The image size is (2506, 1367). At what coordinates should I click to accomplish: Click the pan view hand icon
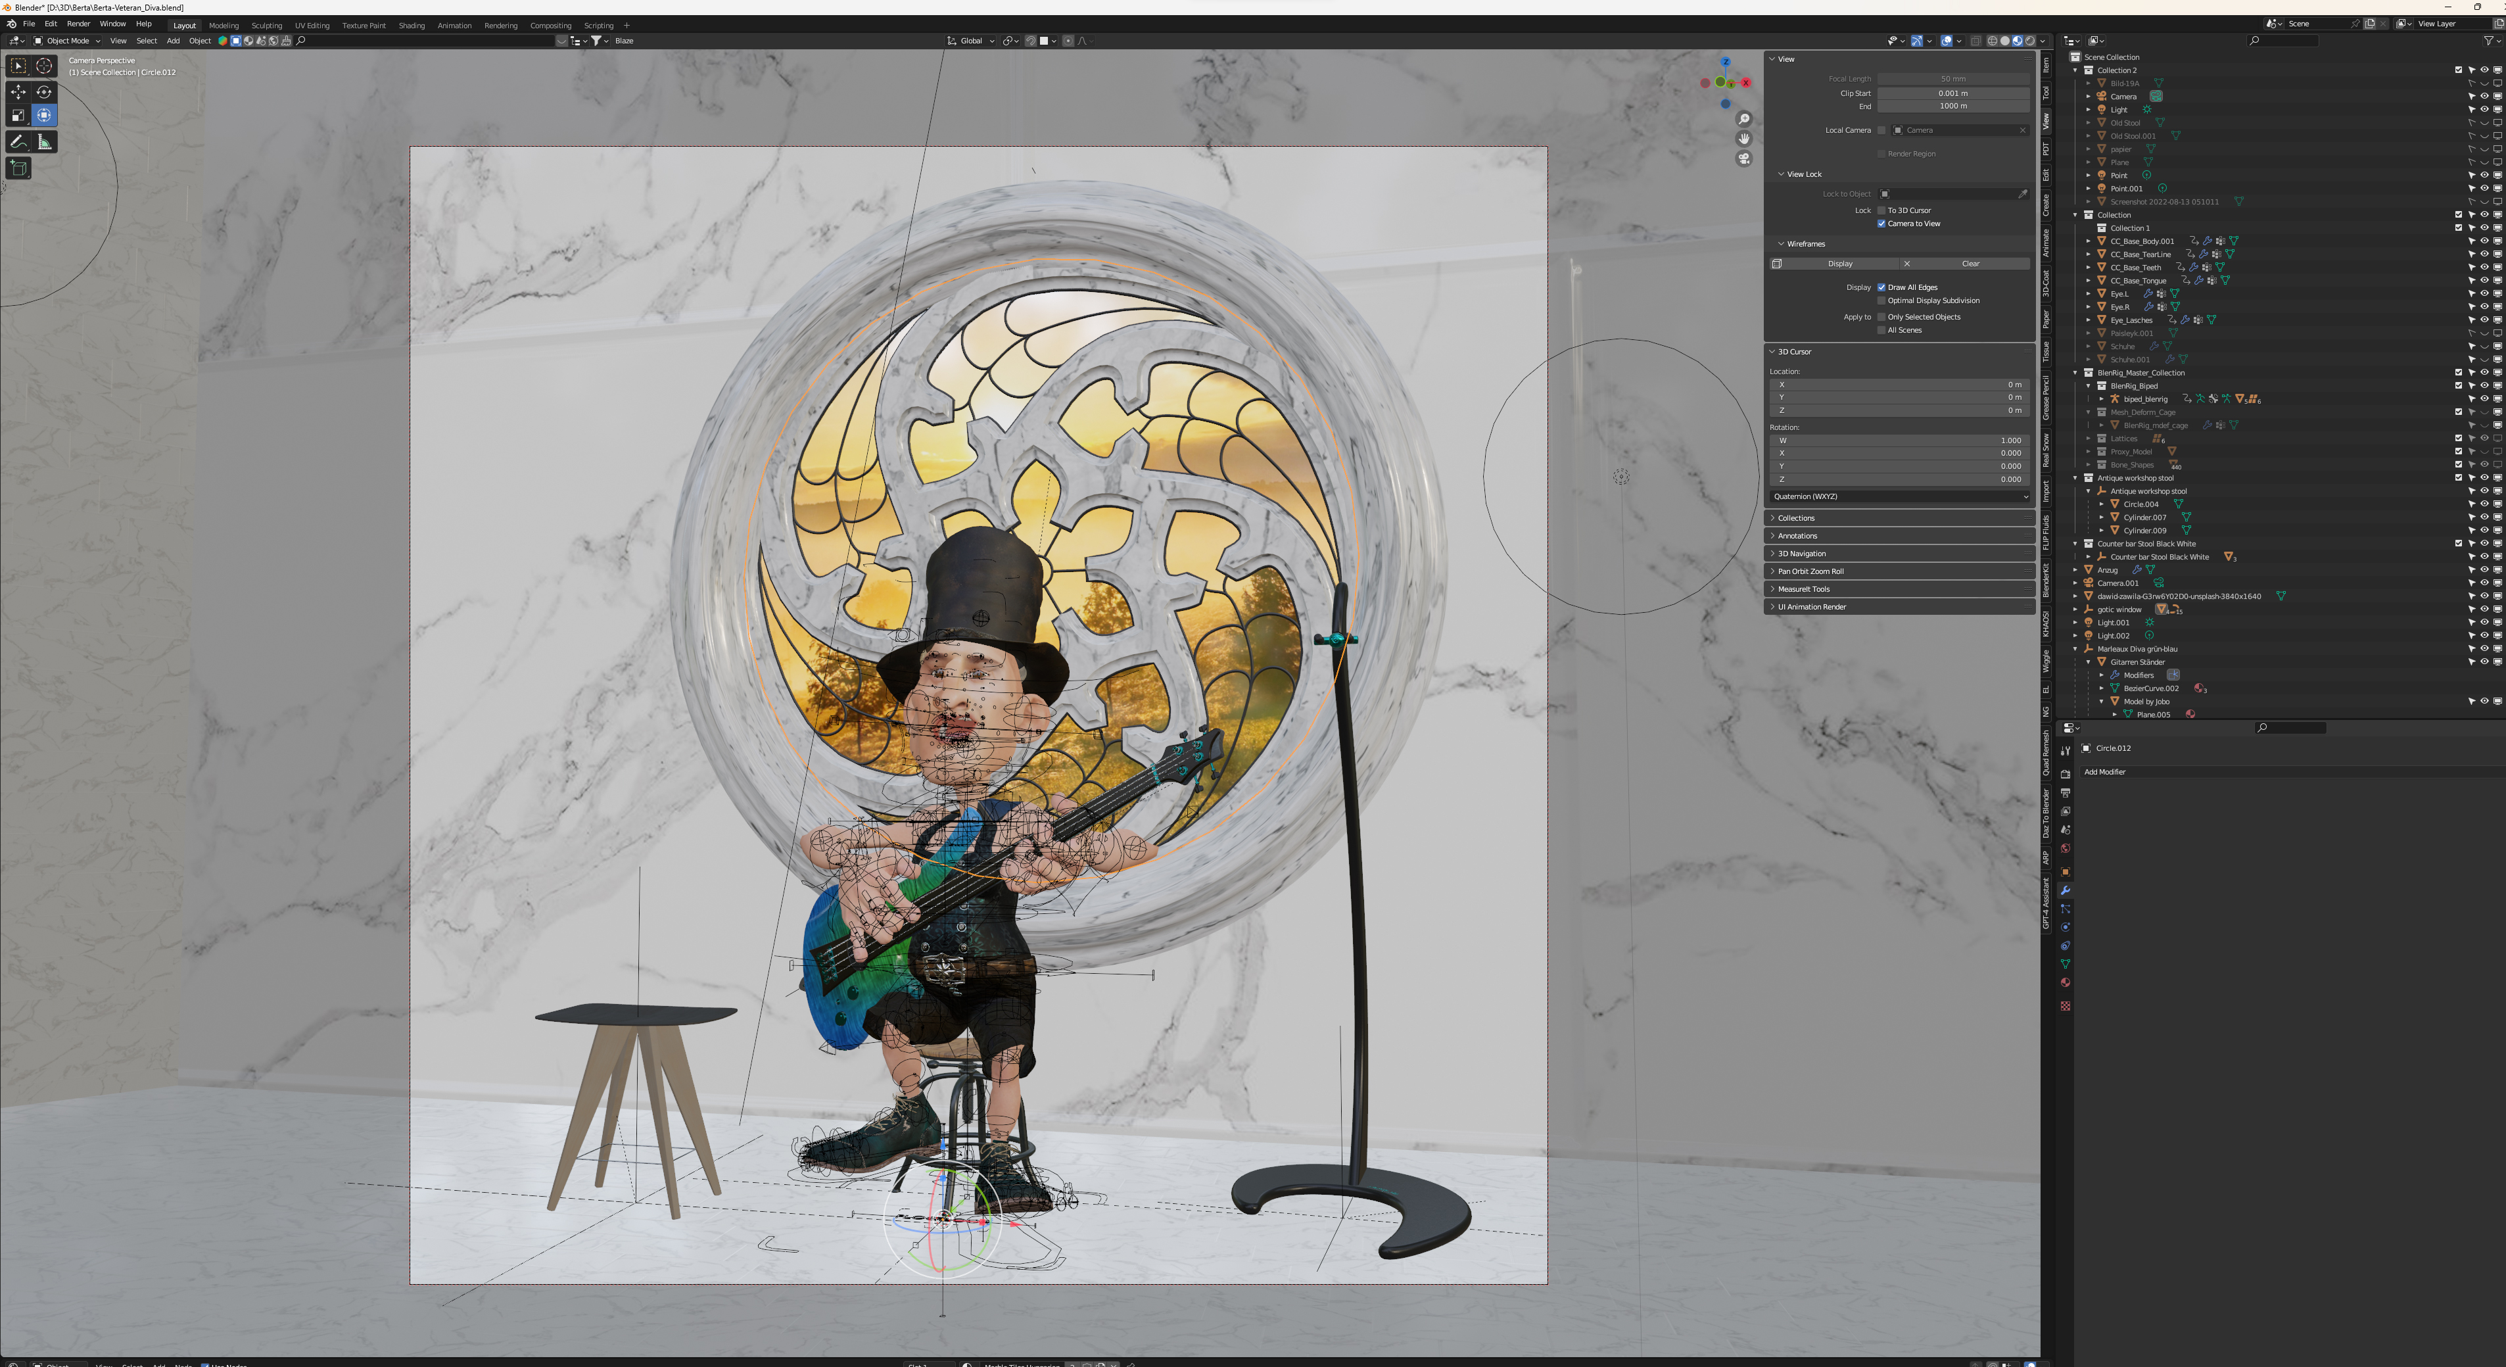point(1743,139)
